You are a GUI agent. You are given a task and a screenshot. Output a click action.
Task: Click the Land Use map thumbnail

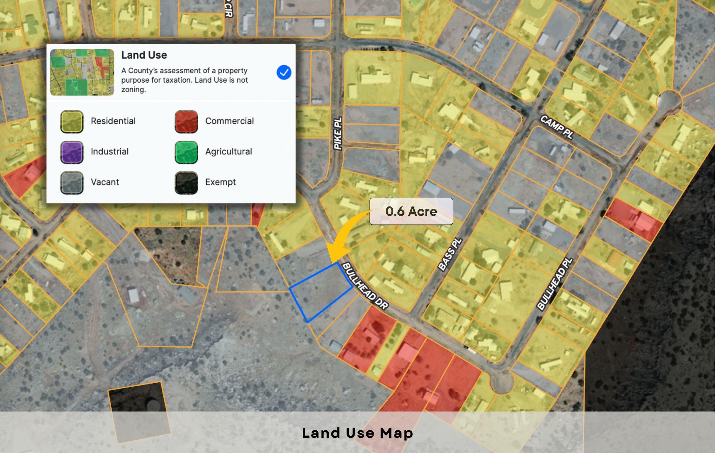82,73
